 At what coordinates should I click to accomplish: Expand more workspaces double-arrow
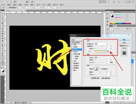pyautogui.click(x=123, y=2)
